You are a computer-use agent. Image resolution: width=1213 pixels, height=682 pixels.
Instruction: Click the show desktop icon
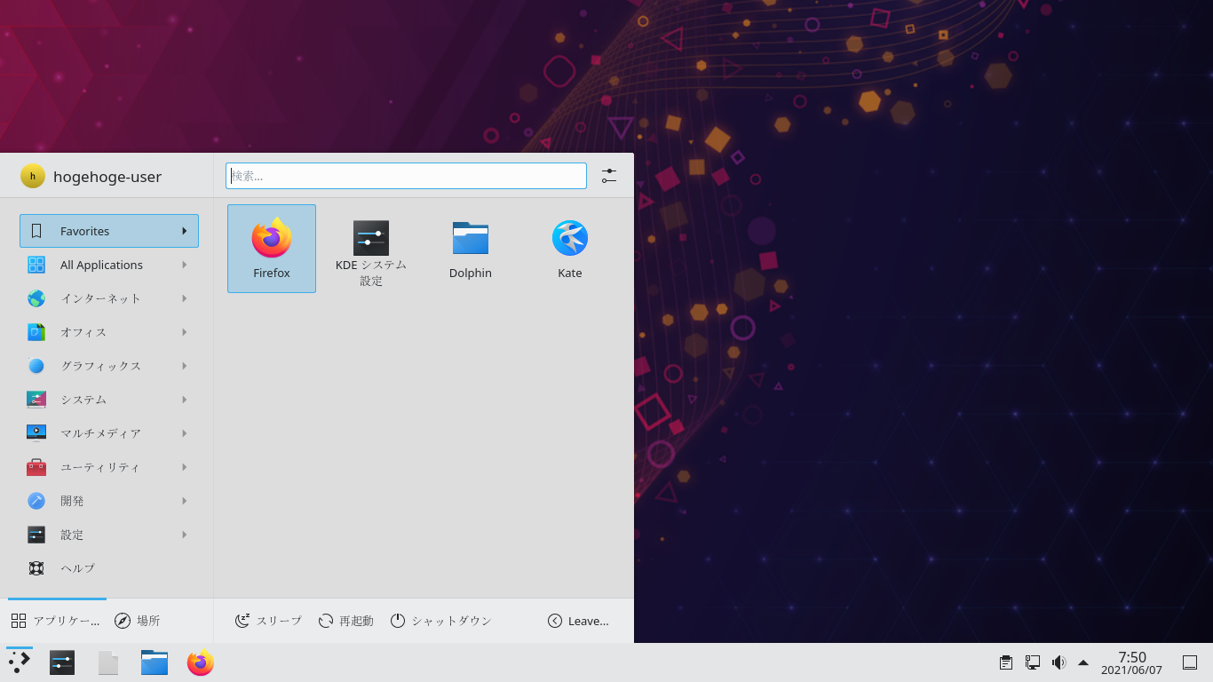click(1190, 662)
